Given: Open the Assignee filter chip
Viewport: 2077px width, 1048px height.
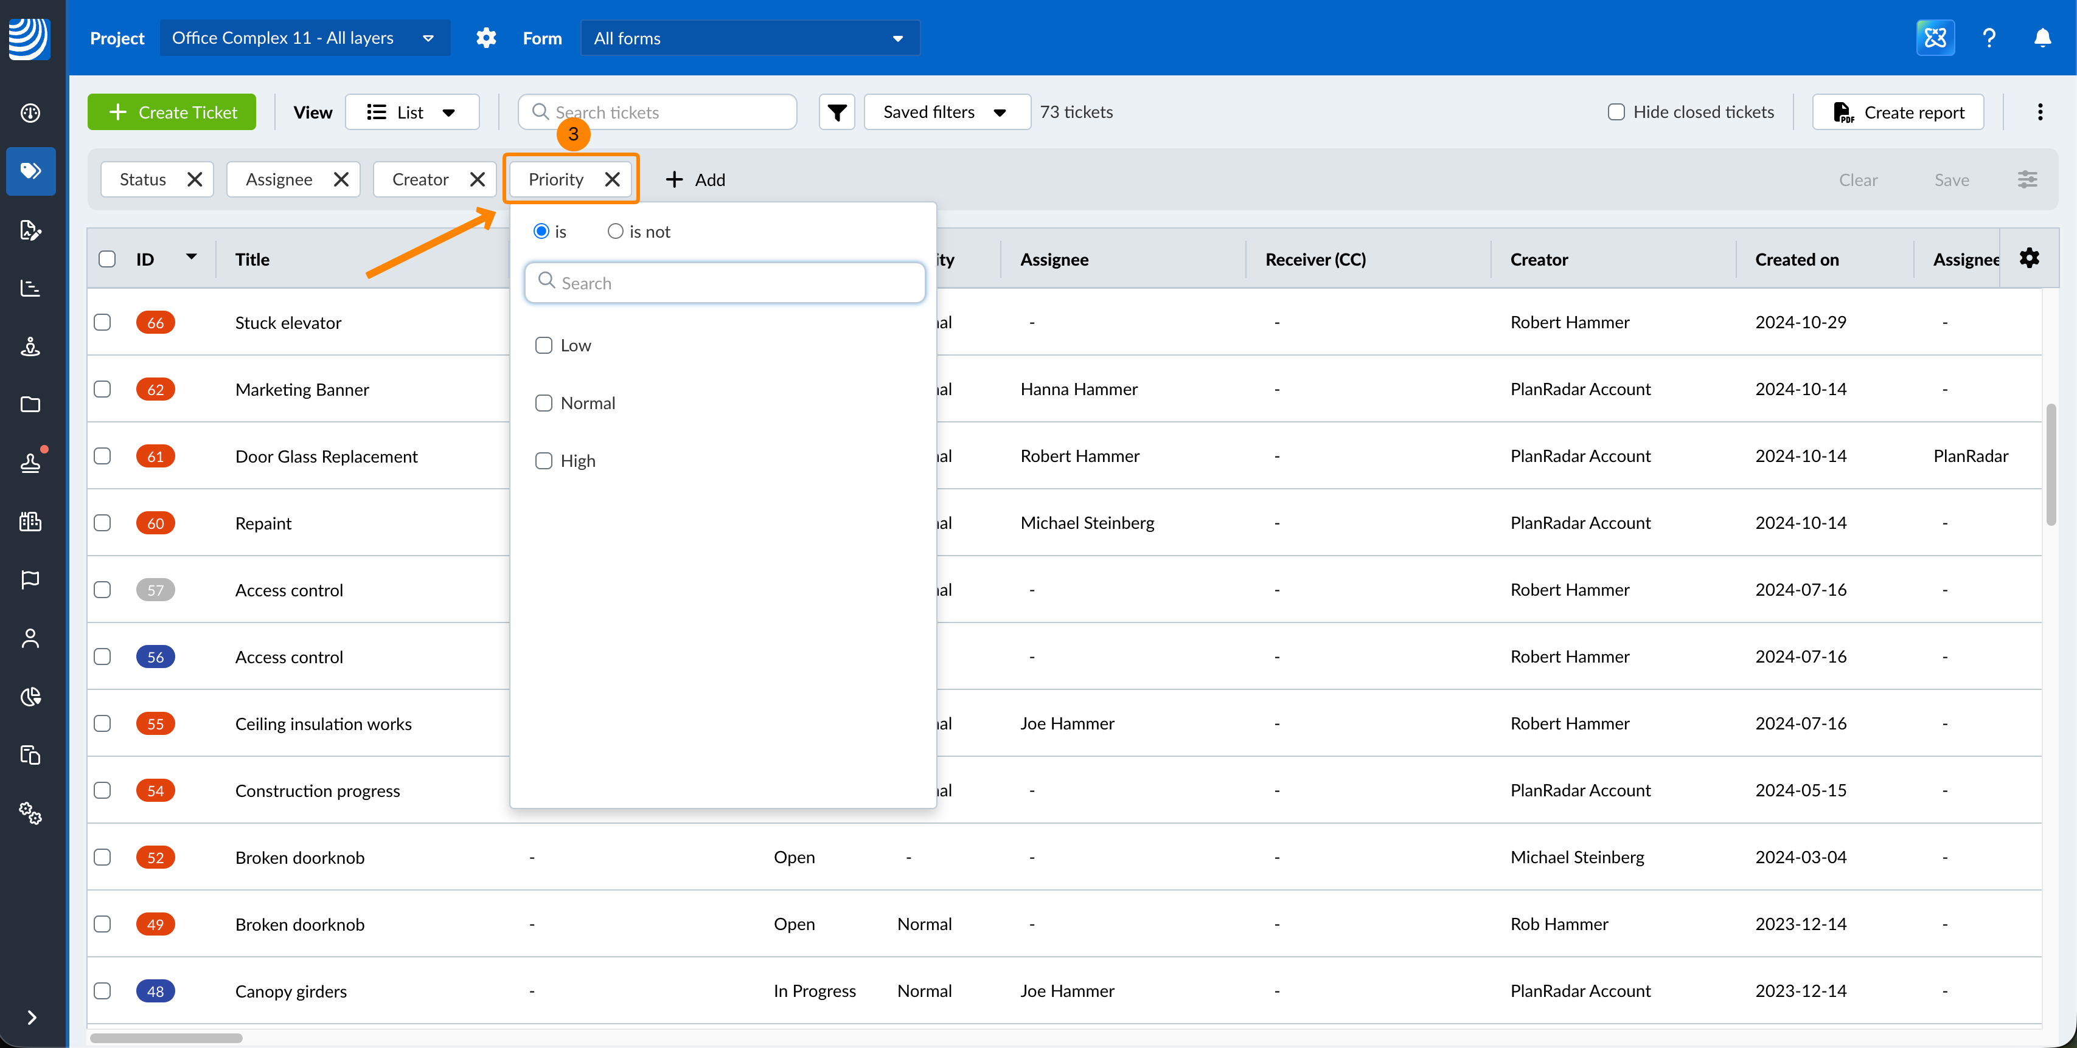Looking at the screenshot, I should [279, 180].
